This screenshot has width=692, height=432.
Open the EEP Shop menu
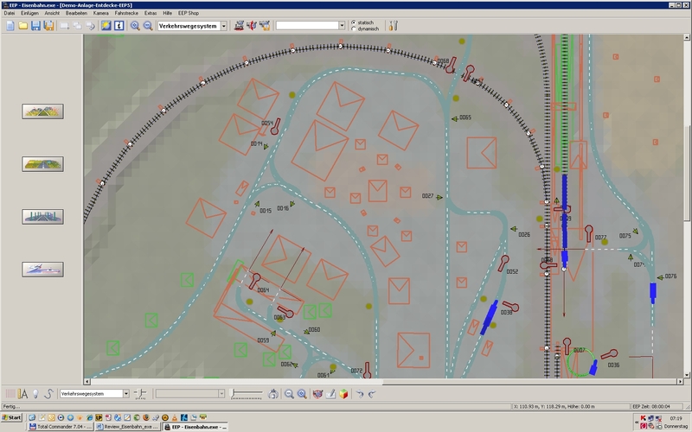[x=189, y=13]
